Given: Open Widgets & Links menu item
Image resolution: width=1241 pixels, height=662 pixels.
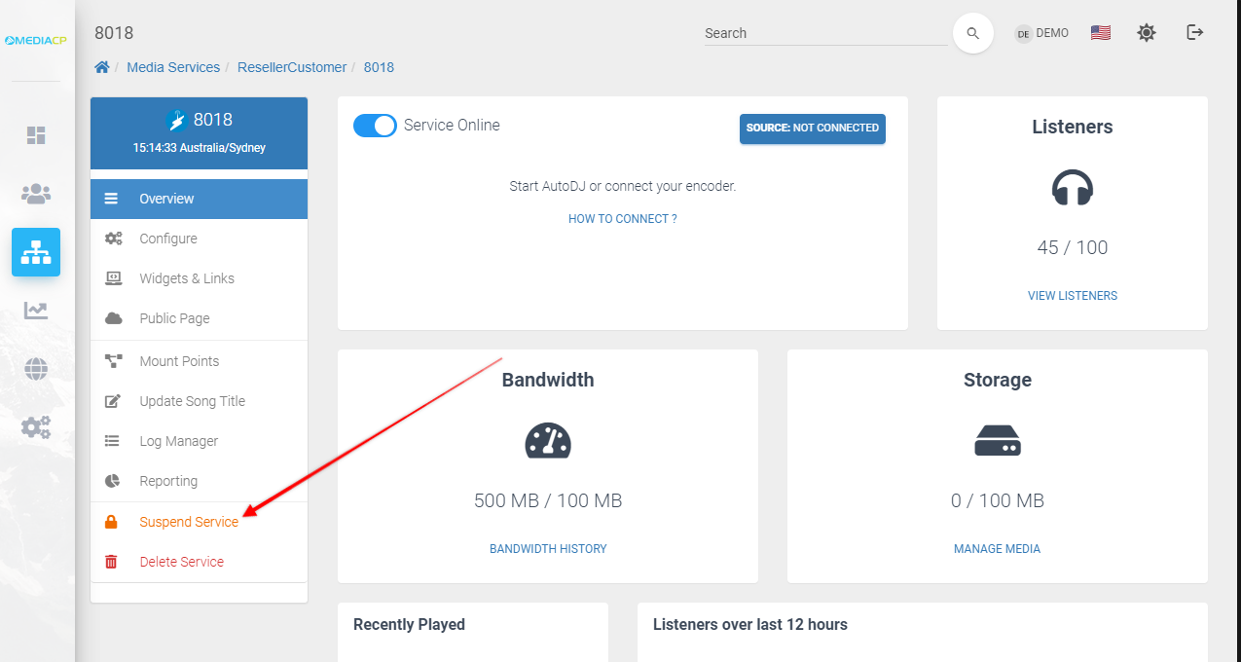Looking at the screenshot, I should [x=199, y=278].
